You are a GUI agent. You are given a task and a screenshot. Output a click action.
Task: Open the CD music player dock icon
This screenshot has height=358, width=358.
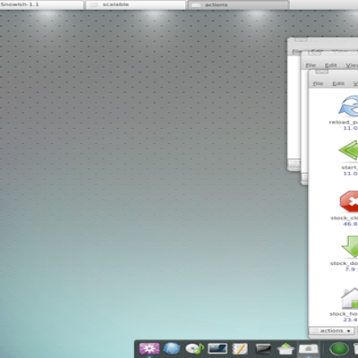click(x=194, y=348)
